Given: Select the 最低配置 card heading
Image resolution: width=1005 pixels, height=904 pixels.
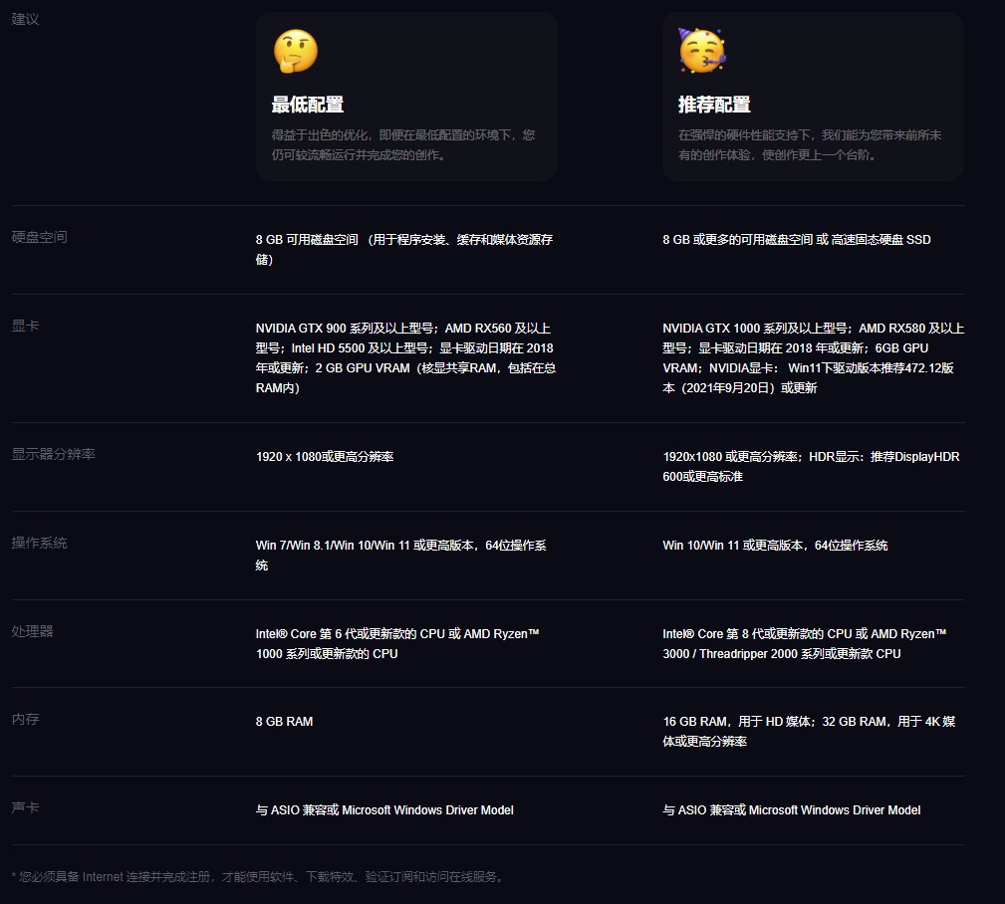Looking at the screenshot, I should pyautogui.click(x=308, y=105).
